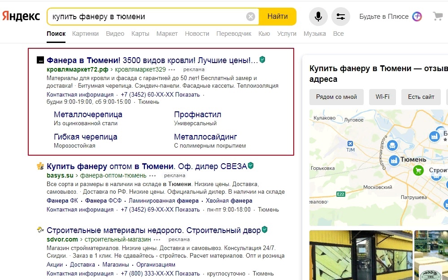Viewport: 448px width, 280px height.
Task: Show phone +7 (3452) 69-XX-XX
Action: pos(160,210)
